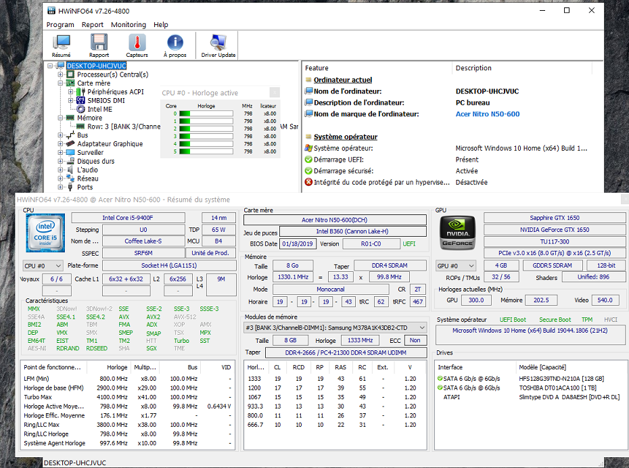Open the Monitoring menu
Screen dimensions: 629x468
pyautogui.click(x=129, y=25)
